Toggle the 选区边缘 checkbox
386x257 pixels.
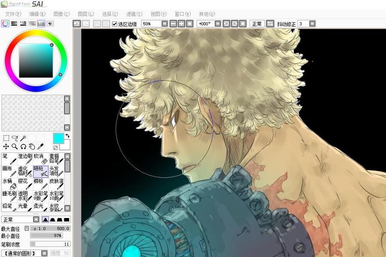[115, 24]
